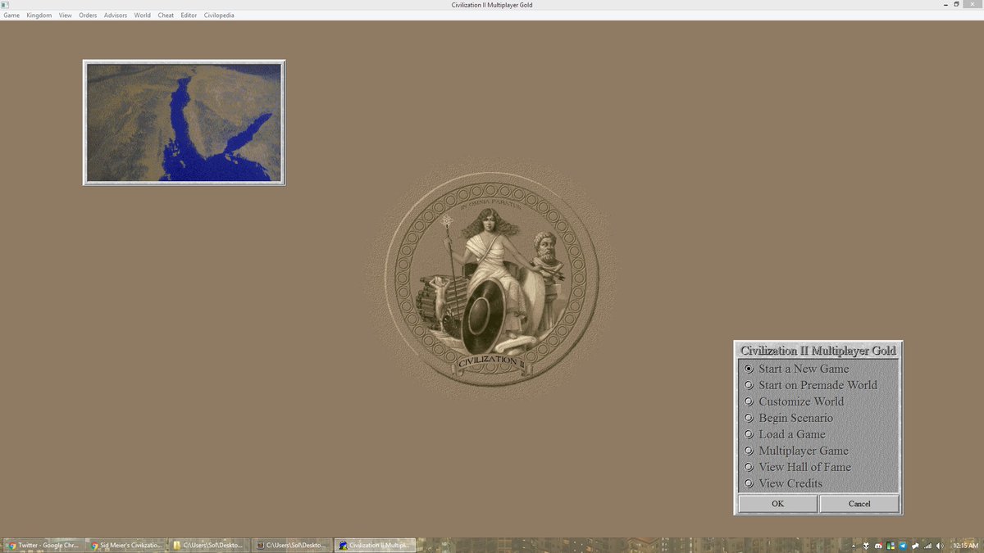Click the 12:15 AM system clock
Viewport: 984px width, 553px height.
[965, 546]
